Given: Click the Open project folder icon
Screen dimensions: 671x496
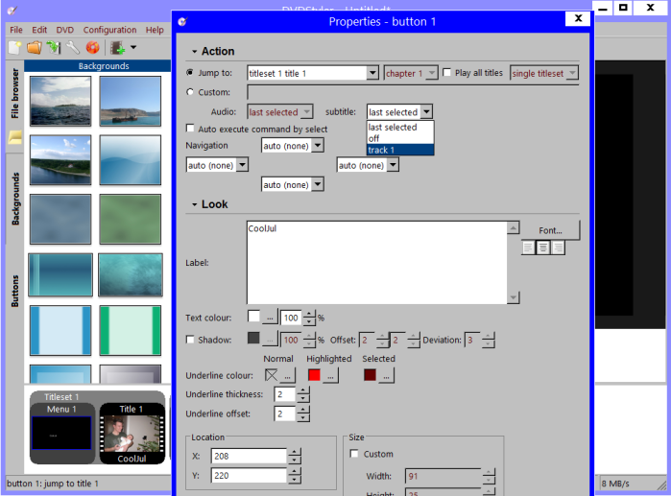Looking at the screenshot, I should (x=35, y=47).
